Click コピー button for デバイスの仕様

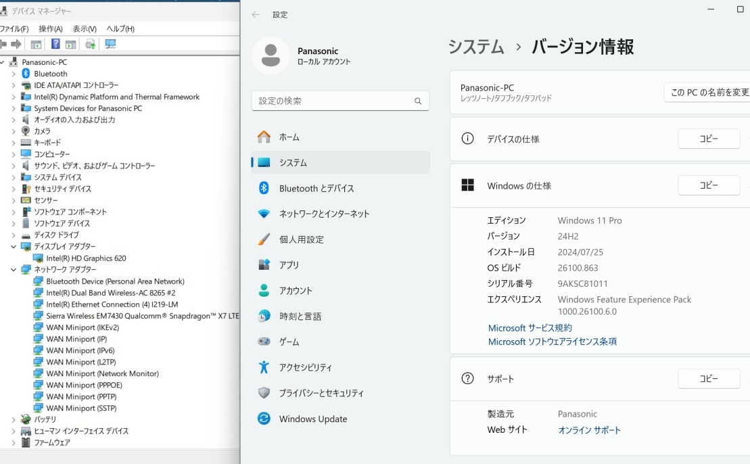pyautogui.click(x=709, y=139)
